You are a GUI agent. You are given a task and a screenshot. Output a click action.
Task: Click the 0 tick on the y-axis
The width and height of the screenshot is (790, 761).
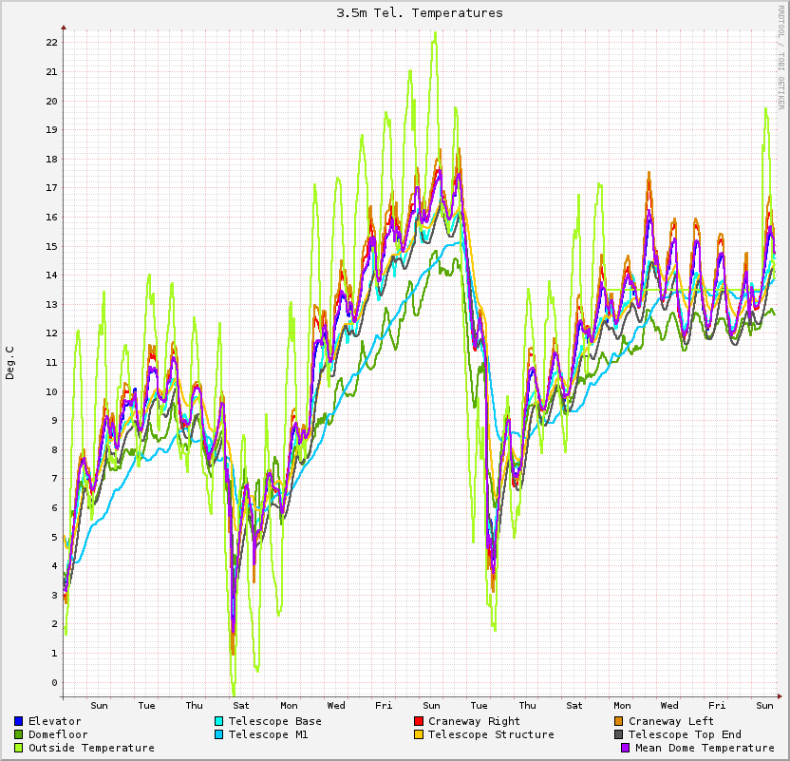pos(54,682)
